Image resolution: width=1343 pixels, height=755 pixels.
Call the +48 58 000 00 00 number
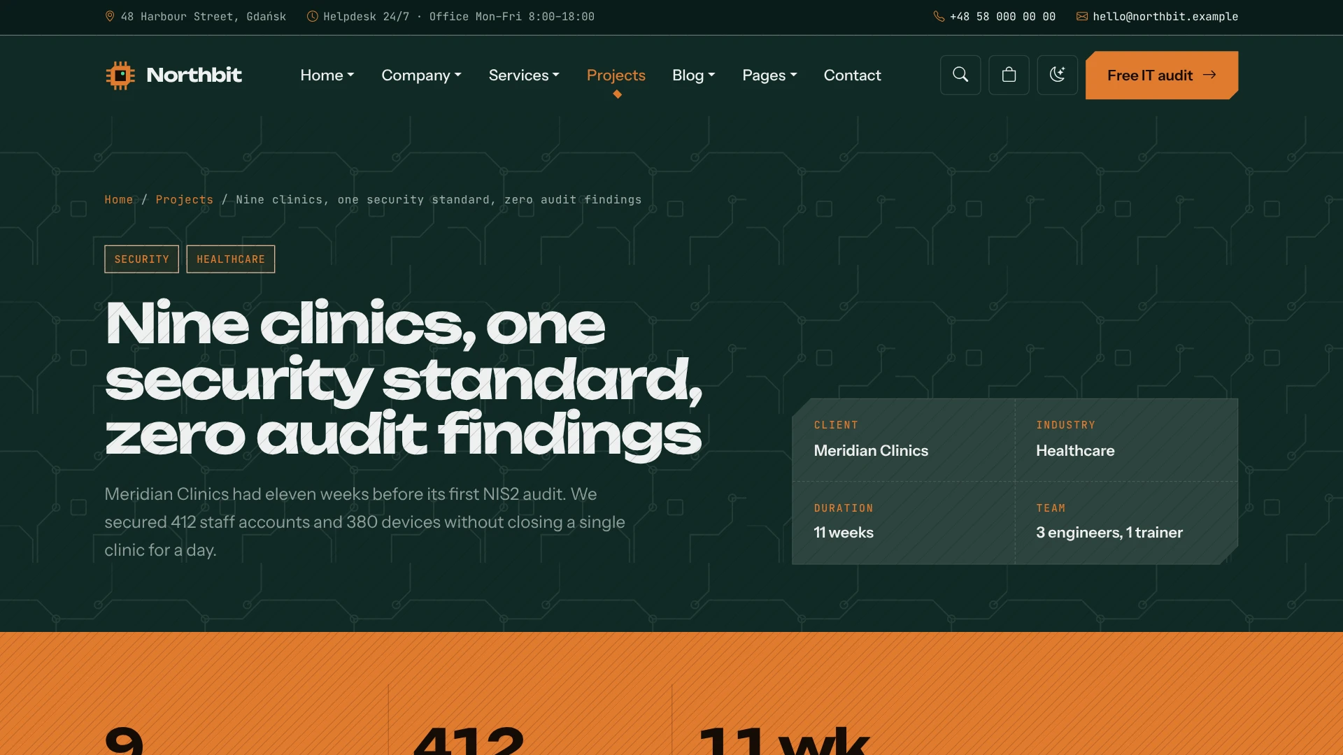pos(1002,16)
